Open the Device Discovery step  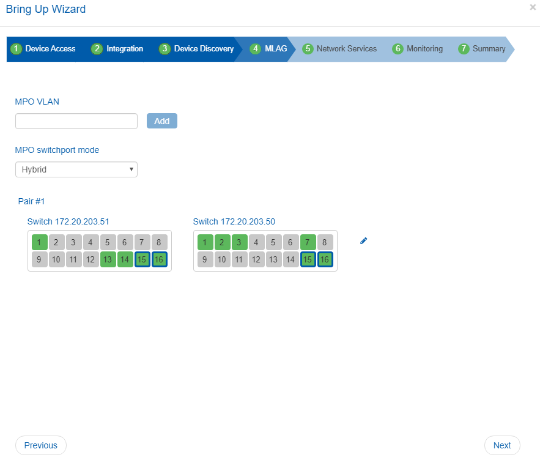point(197,49)
